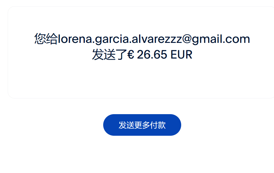
Task: Click the 更多 characters inside the blue button
Action: (x=142, y=125)
